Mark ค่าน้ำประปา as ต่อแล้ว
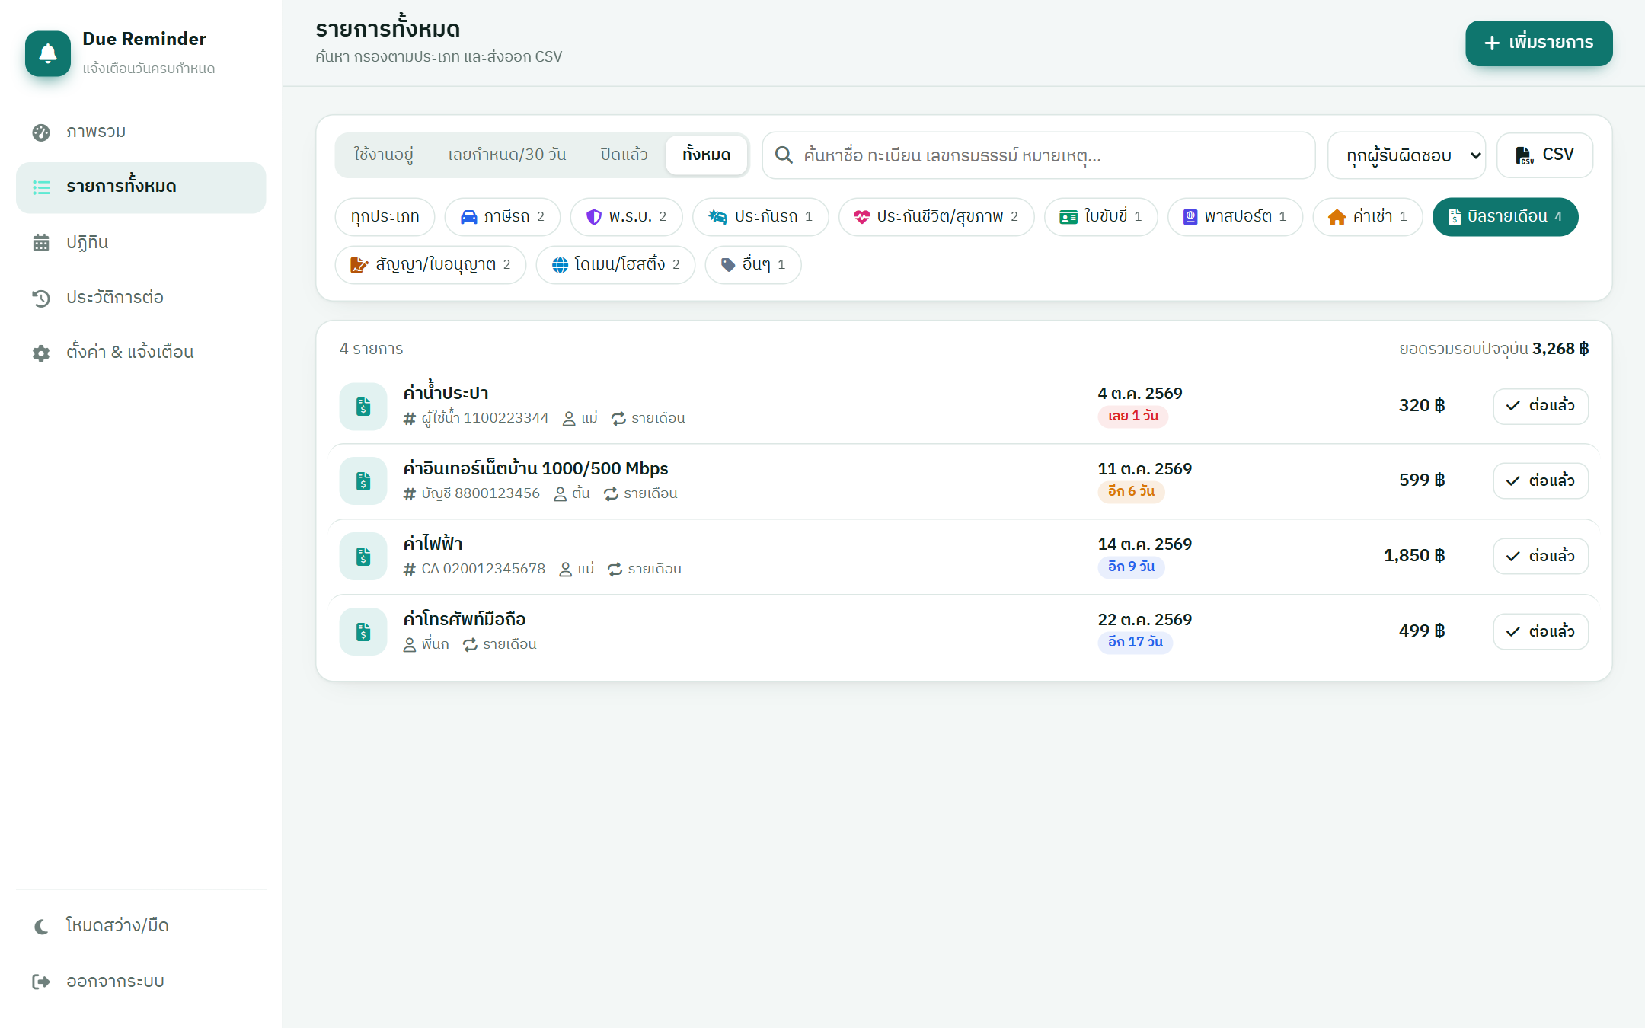 (1540, 406)
